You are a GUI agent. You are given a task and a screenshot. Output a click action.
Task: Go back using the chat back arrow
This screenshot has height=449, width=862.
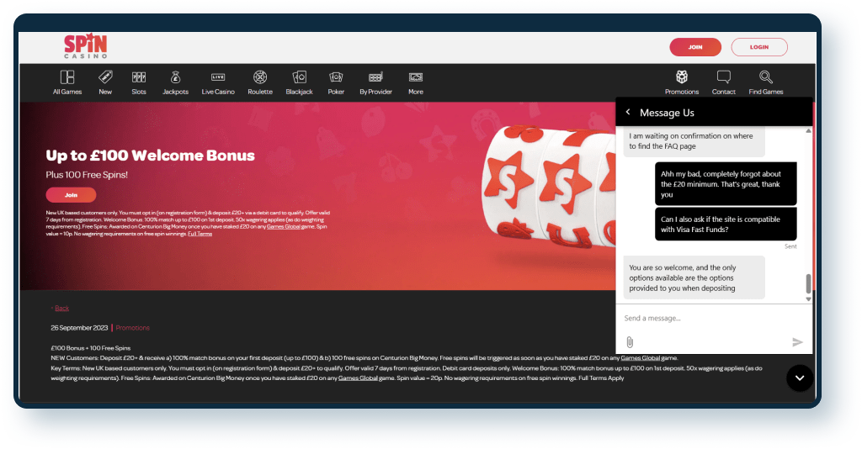628,112
